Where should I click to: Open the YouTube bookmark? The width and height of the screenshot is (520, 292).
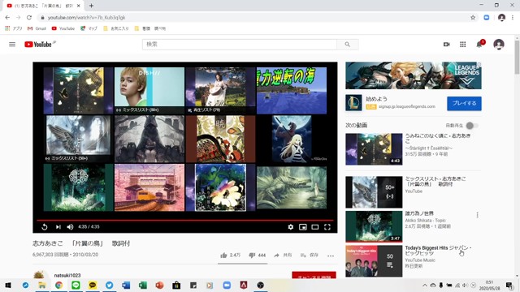tap(63, 28)
